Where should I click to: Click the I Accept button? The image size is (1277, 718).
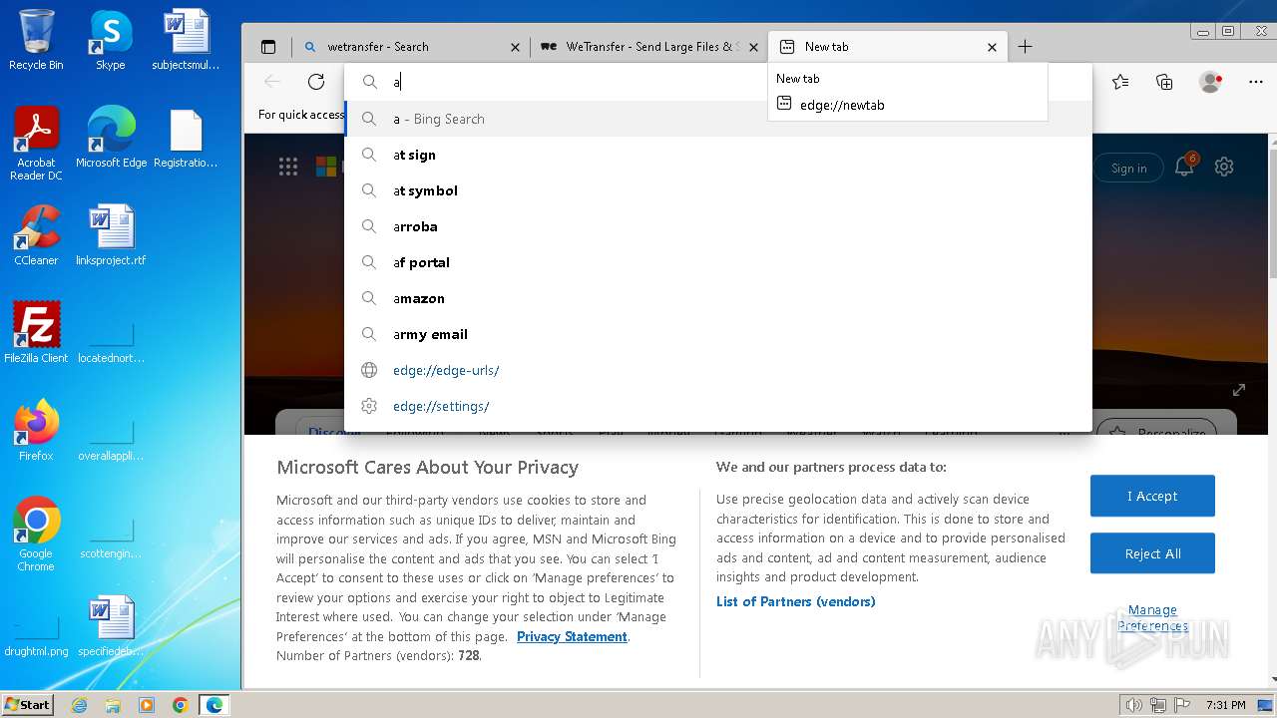click(x=1152, y=496)
